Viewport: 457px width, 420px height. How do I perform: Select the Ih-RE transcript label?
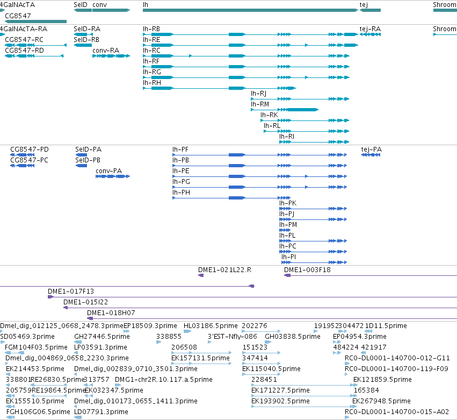point(151,40)
